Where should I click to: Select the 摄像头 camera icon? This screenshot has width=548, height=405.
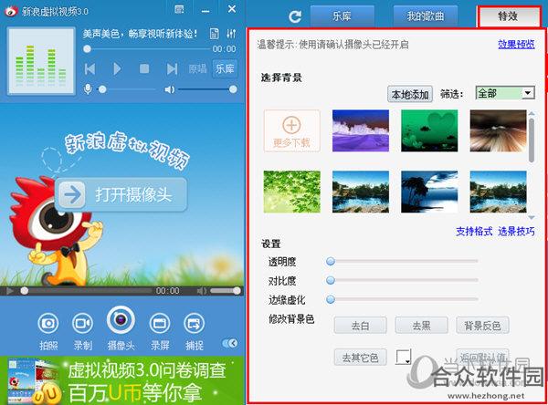pos(121,319)
